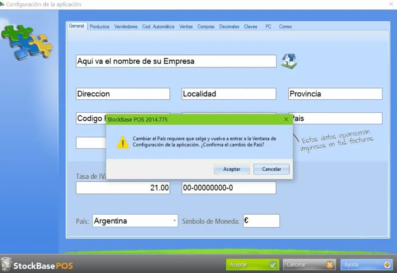Click the Direccion input field
The image size is (397, 273).
pos(123,94)
